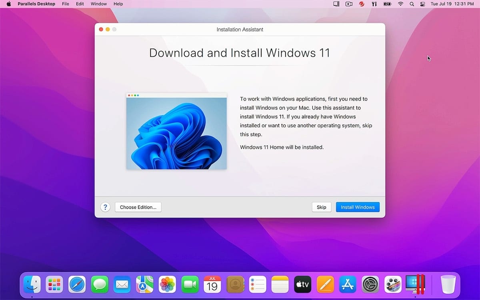Screen dimensions: 480x300
Task: Click the Choose Edition... button
Action: 138,207
